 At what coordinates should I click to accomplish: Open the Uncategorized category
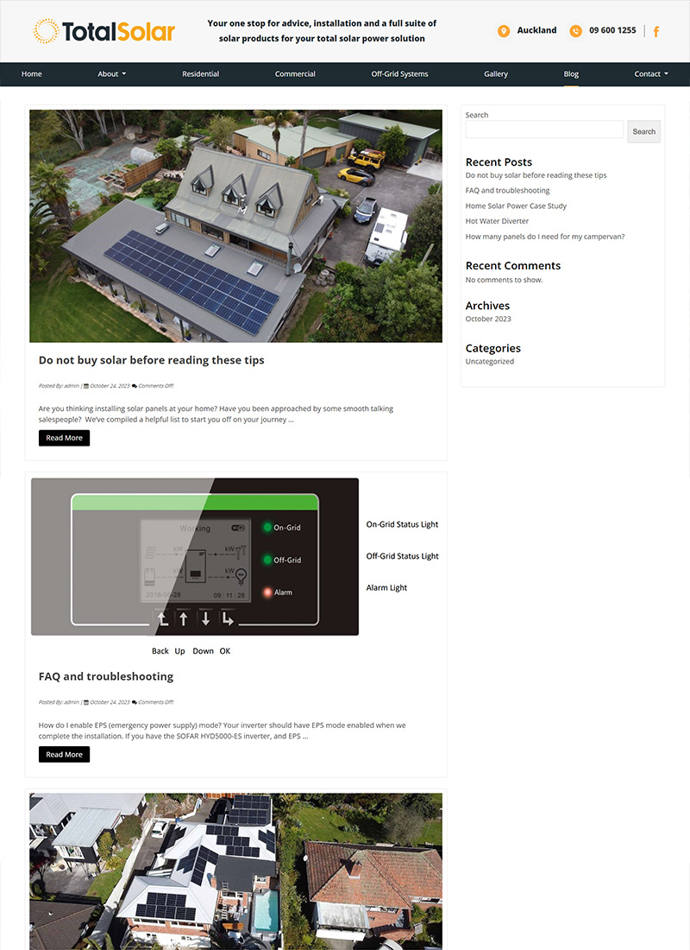pyautogui.click(x=489, y=361)
